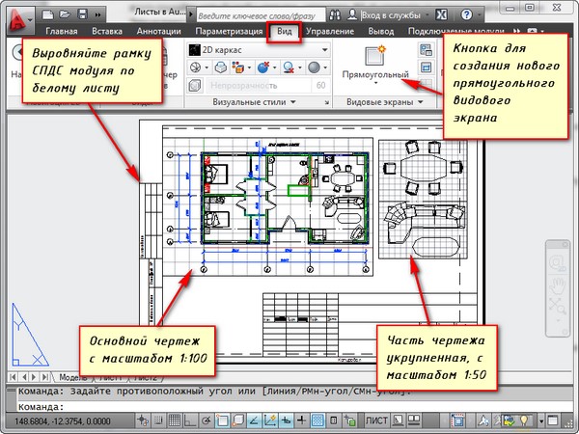Image resolution: width=579 pixels, height=434 pixels.
Task: Switch to the Вид ribbon tab
Action: tap(284, 32)
